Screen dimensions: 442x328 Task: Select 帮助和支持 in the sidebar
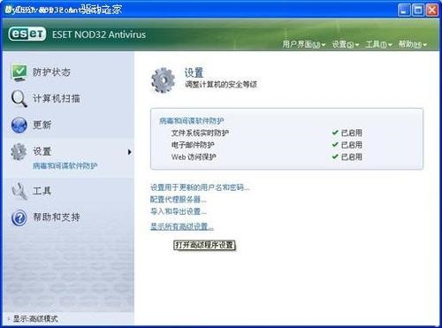point(57,217)
